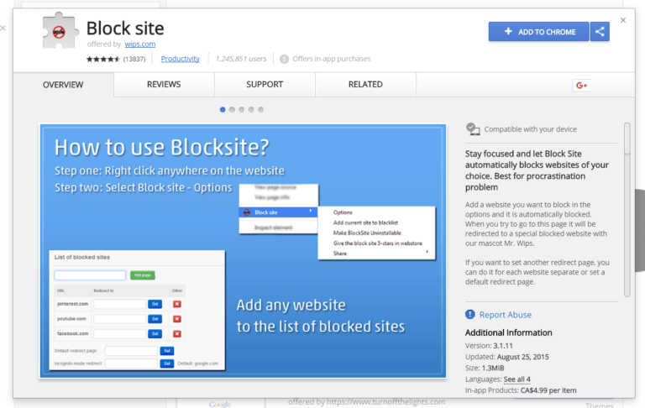This screenshot has width=645, height=408.
Task: Click the (13837) review count
Action: 134,60
